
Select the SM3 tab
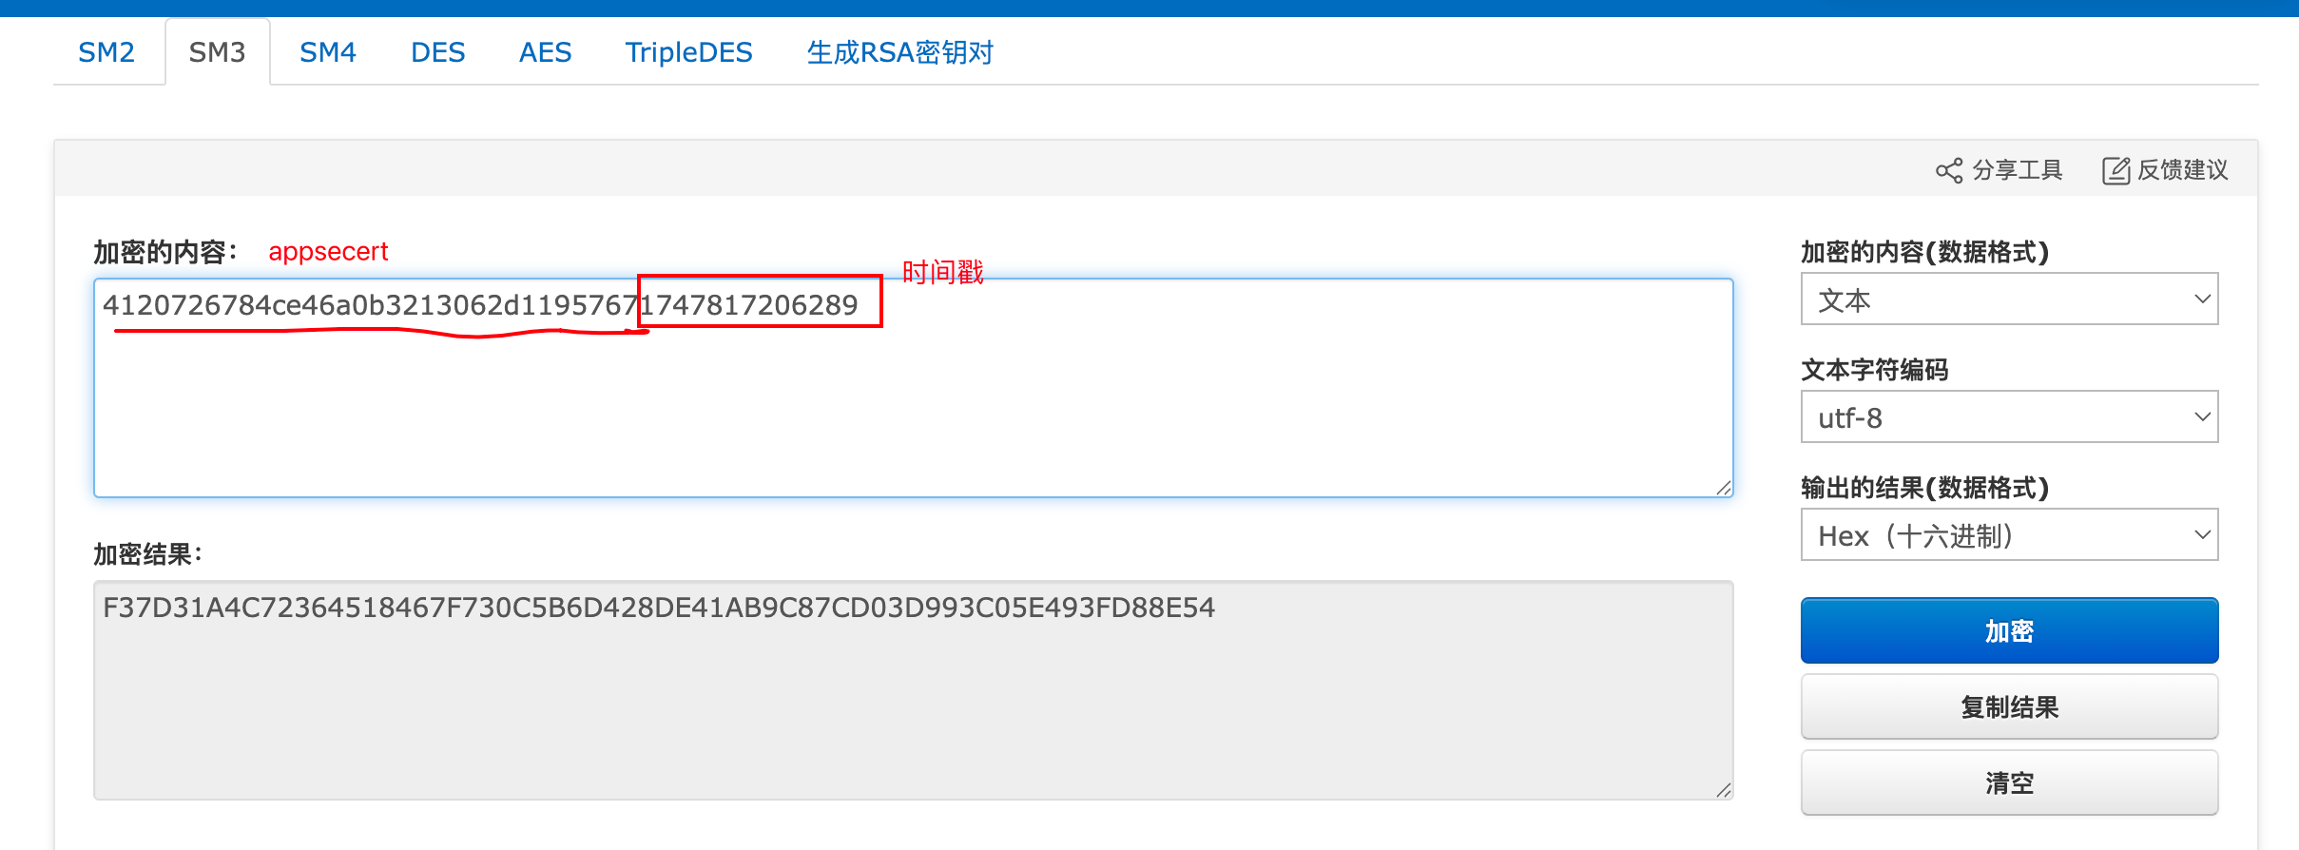(217, 52)
